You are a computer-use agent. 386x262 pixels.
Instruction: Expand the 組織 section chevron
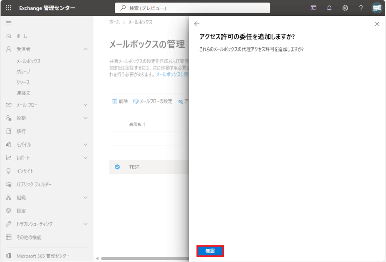[85, 198]
